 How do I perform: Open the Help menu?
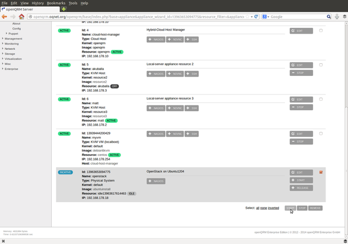tap(84, 3)
